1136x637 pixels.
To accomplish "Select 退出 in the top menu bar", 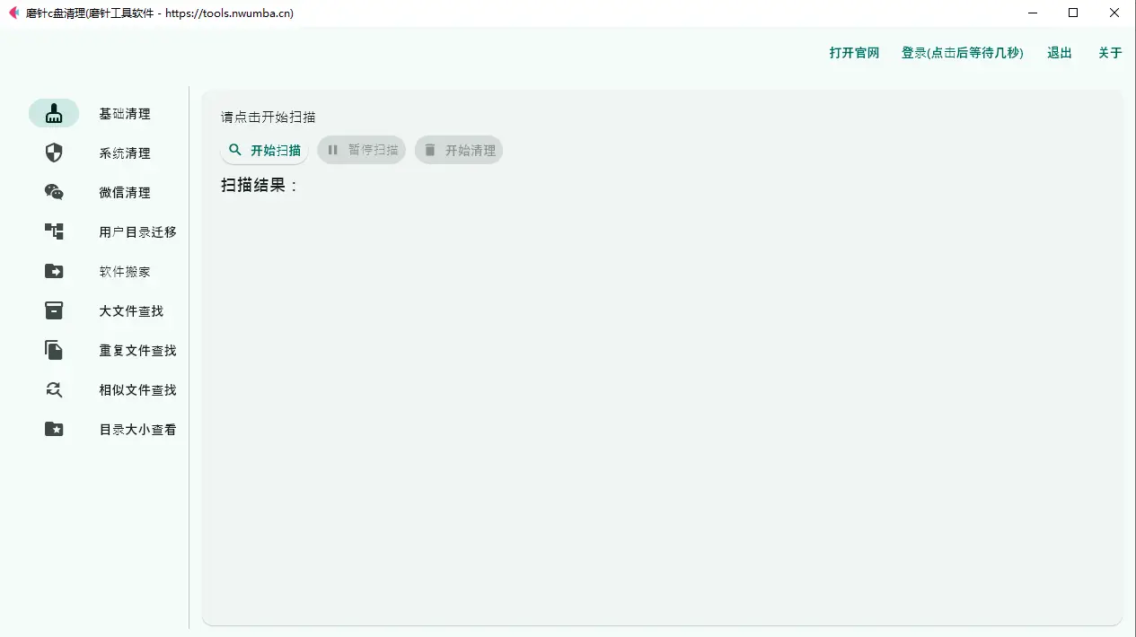I will click(1059, 53).
